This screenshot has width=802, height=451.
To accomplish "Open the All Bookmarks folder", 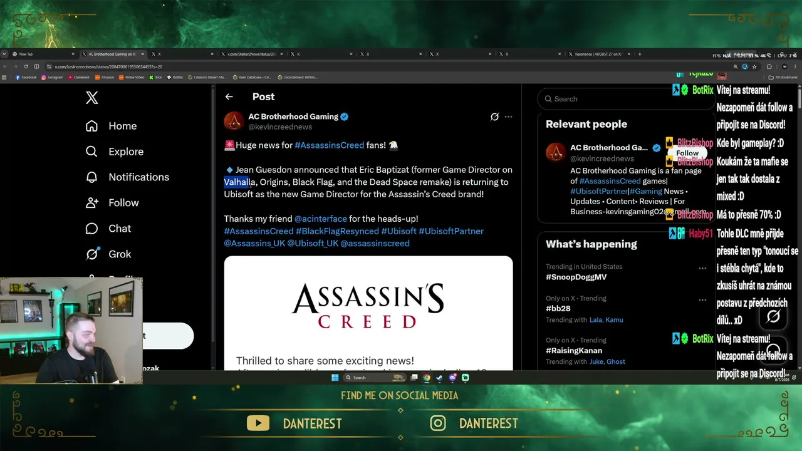I will (x=783, y=78).
